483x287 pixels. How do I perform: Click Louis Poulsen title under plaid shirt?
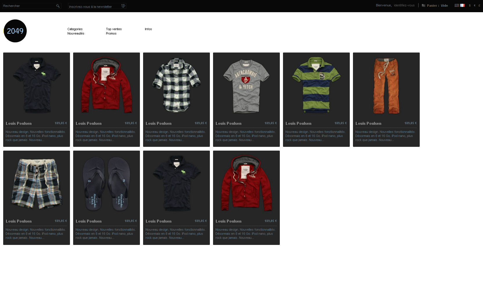158,123
